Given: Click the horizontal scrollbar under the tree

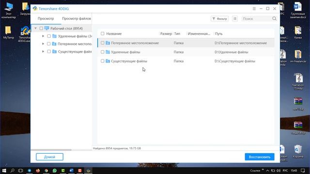Looking at the screenshot, I should (51, 150).
